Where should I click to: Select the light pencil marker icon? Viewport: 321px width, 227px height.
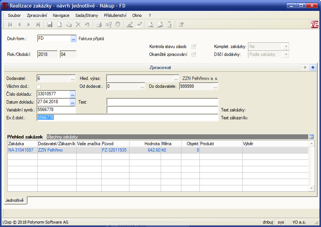(139, 24)
